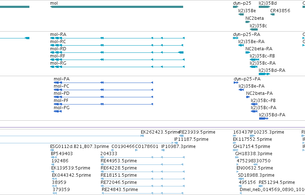Click the RE72046.5prime EST label
The image size is (305, 195).
pos(119,183)
